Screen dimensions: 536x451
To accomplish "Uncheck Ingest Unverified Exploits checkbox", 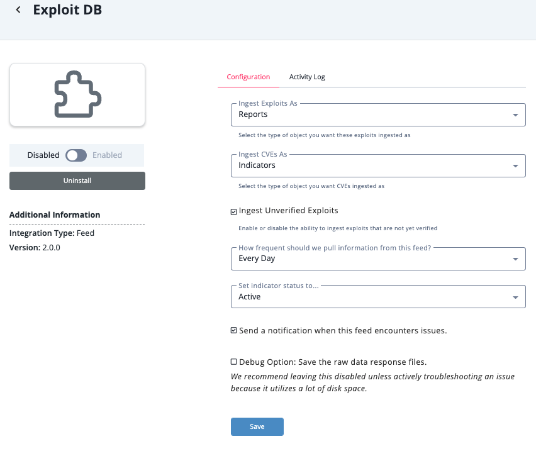I will (234, 212).
